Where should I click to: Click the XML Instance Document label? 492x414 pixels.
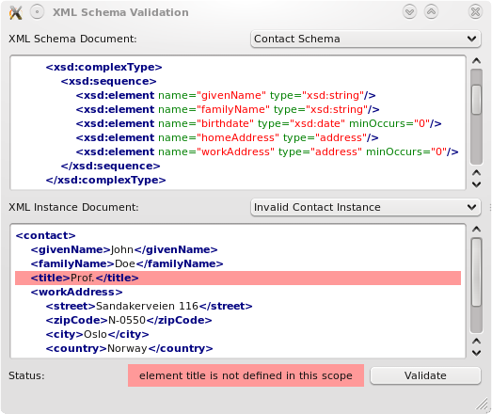[73, 207]
